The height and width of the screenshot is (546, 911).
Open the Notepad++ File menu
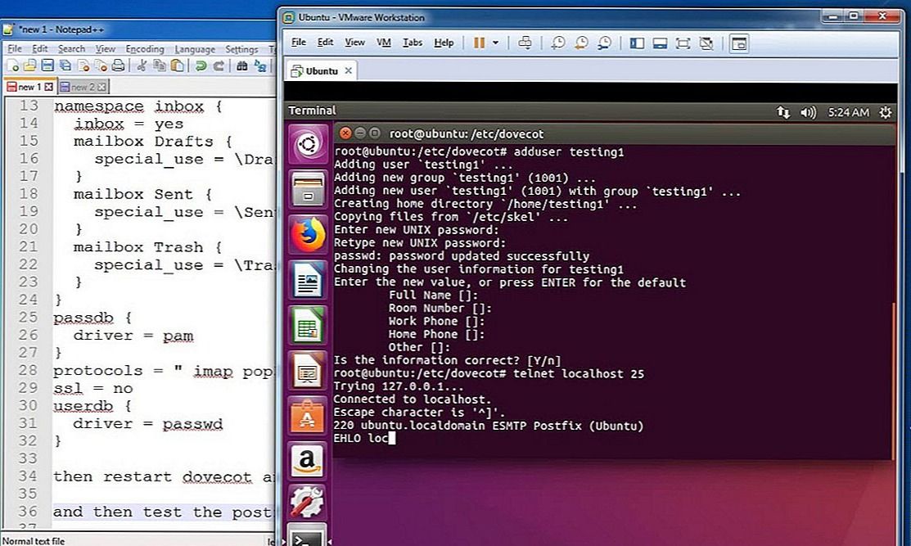click(15, 49)
